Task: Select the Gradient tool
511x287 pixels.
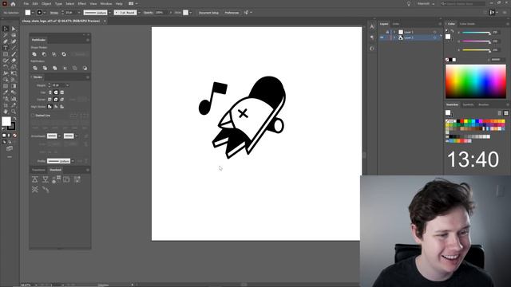Action: (x=14, y=86)
